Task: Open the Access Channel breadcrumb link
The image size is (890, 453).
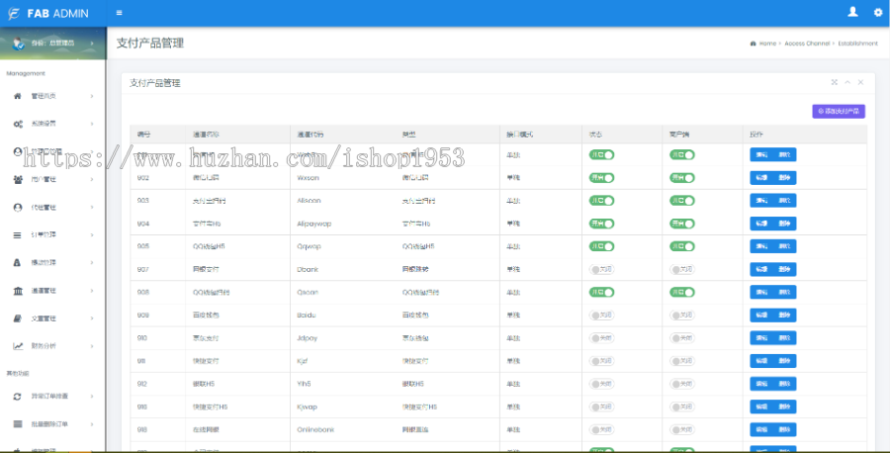Action: 807,44
